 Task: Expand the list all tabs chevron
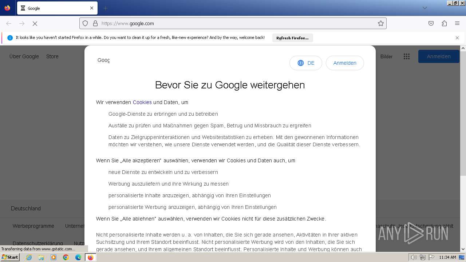[x=424, y=8]
